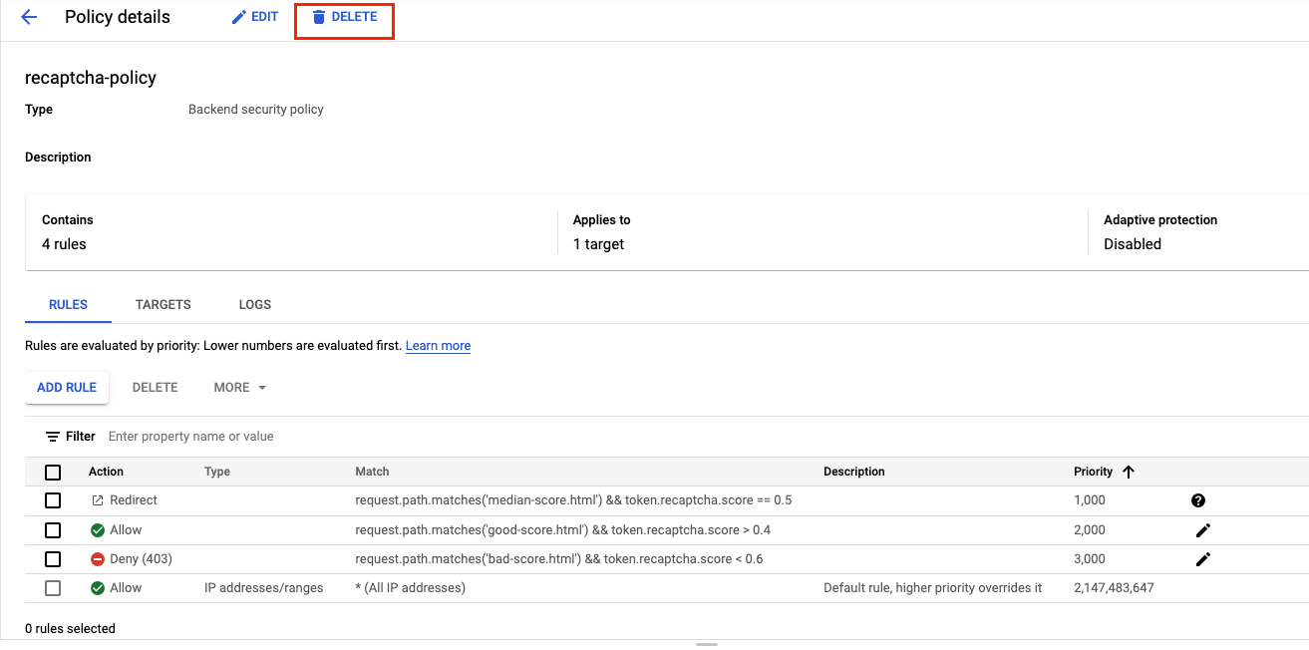Image resolution: width=1309 pixels, height=650 pixels.
Task: Switch to the TARGETS tab
Action: pos(164,305)
